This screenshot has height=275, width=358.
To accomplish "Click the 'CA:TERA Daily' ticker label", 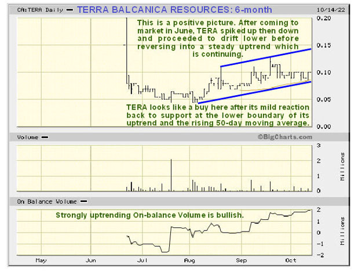I will click(40, 10).
